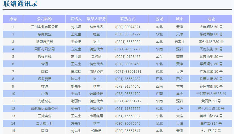Select company cell 通恒机械

pos(44,56)
